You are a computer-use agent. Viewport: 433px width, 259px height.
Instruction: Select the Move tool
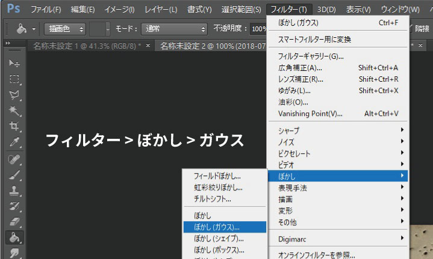(x=14, y=63)
